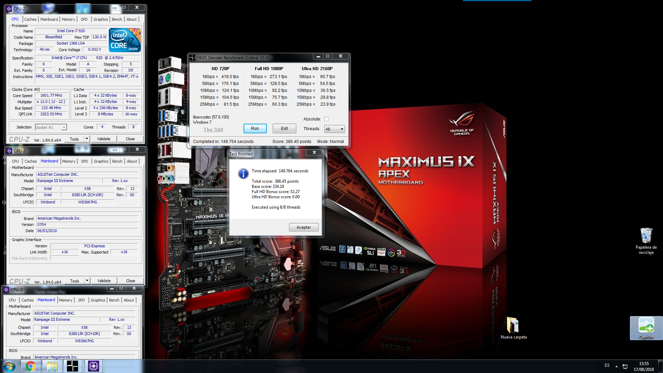Image resolution: width=663 pixels, height=373 pixels.
Task: Open the Windows Start menu orb
Action: coord(9,366)
